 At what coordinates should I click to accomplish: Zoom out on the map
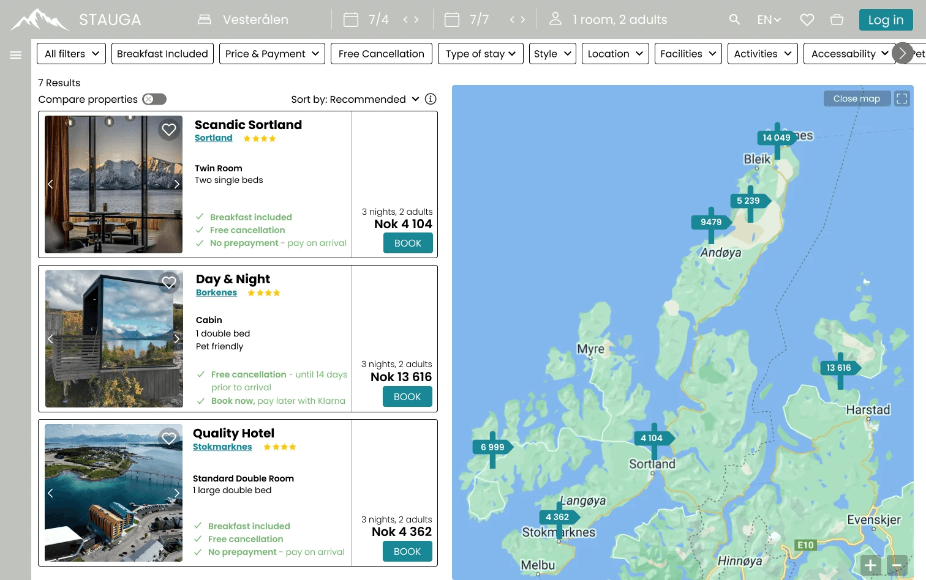pos(897,565)
